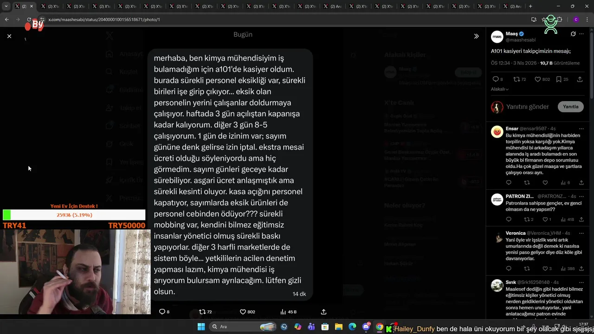This screenshot has width=594, height=334.
Task: Open Sırık's profile name link
Action: point(510,282)
